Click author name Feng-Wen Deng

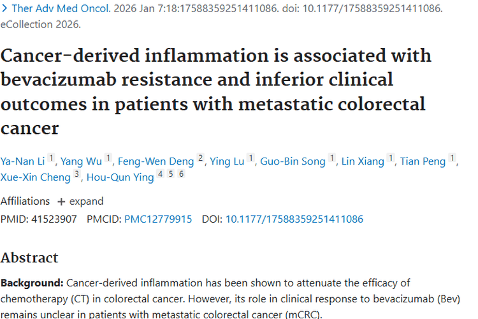[x=161, y=161]
